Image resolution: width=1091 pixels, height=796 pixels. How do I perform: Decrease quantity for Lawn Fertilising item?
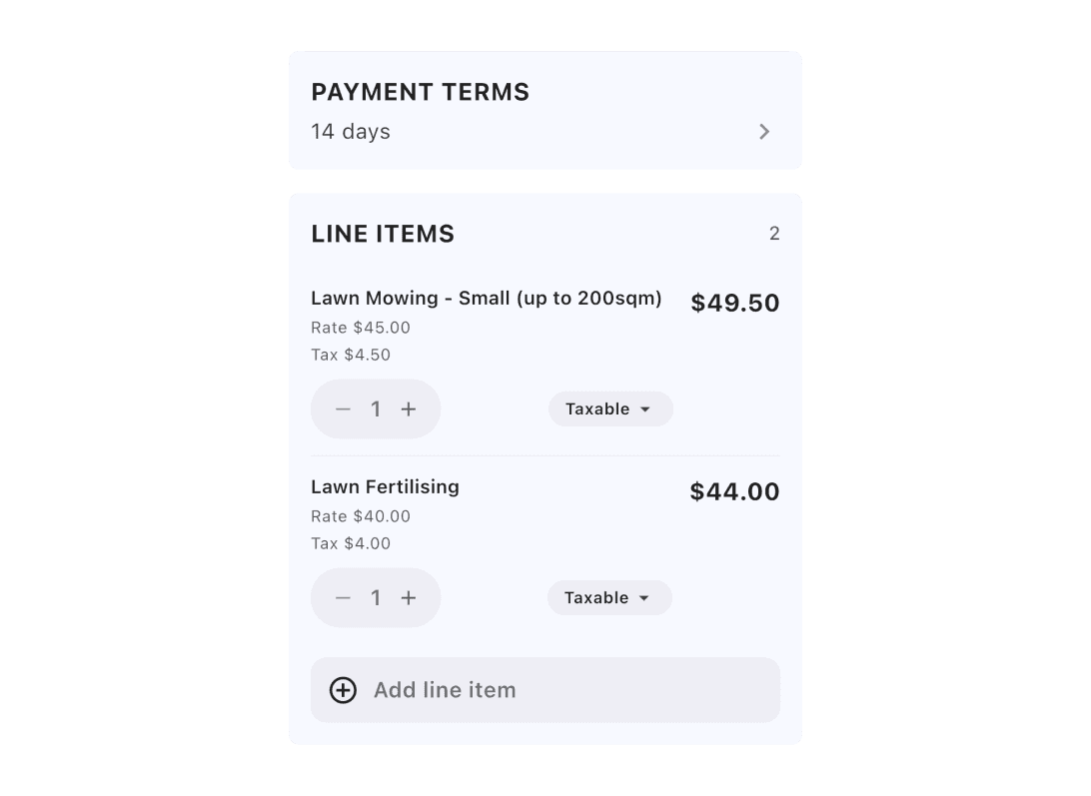pyautogui.click(x=343, y=597)
